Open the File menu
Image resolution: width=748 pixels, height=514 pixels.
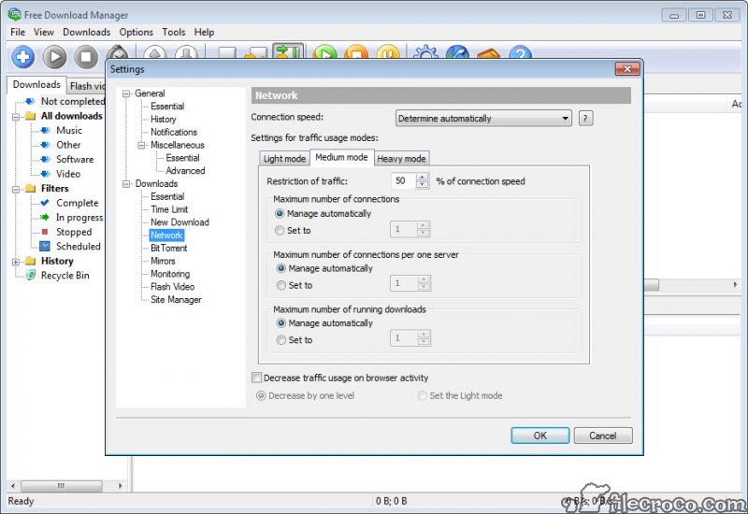(x=18, y=32)
